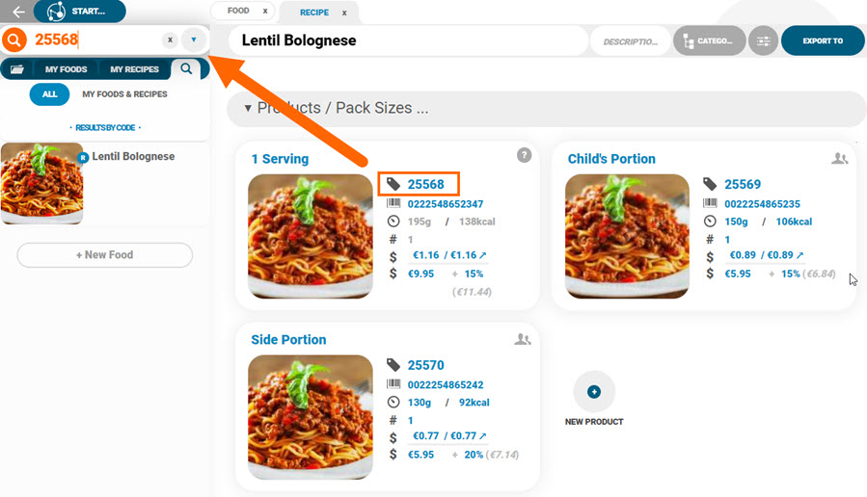Open the My Recipes sidebar tab
The width and height of the screenshot is (867, 497).
point(134,69)
